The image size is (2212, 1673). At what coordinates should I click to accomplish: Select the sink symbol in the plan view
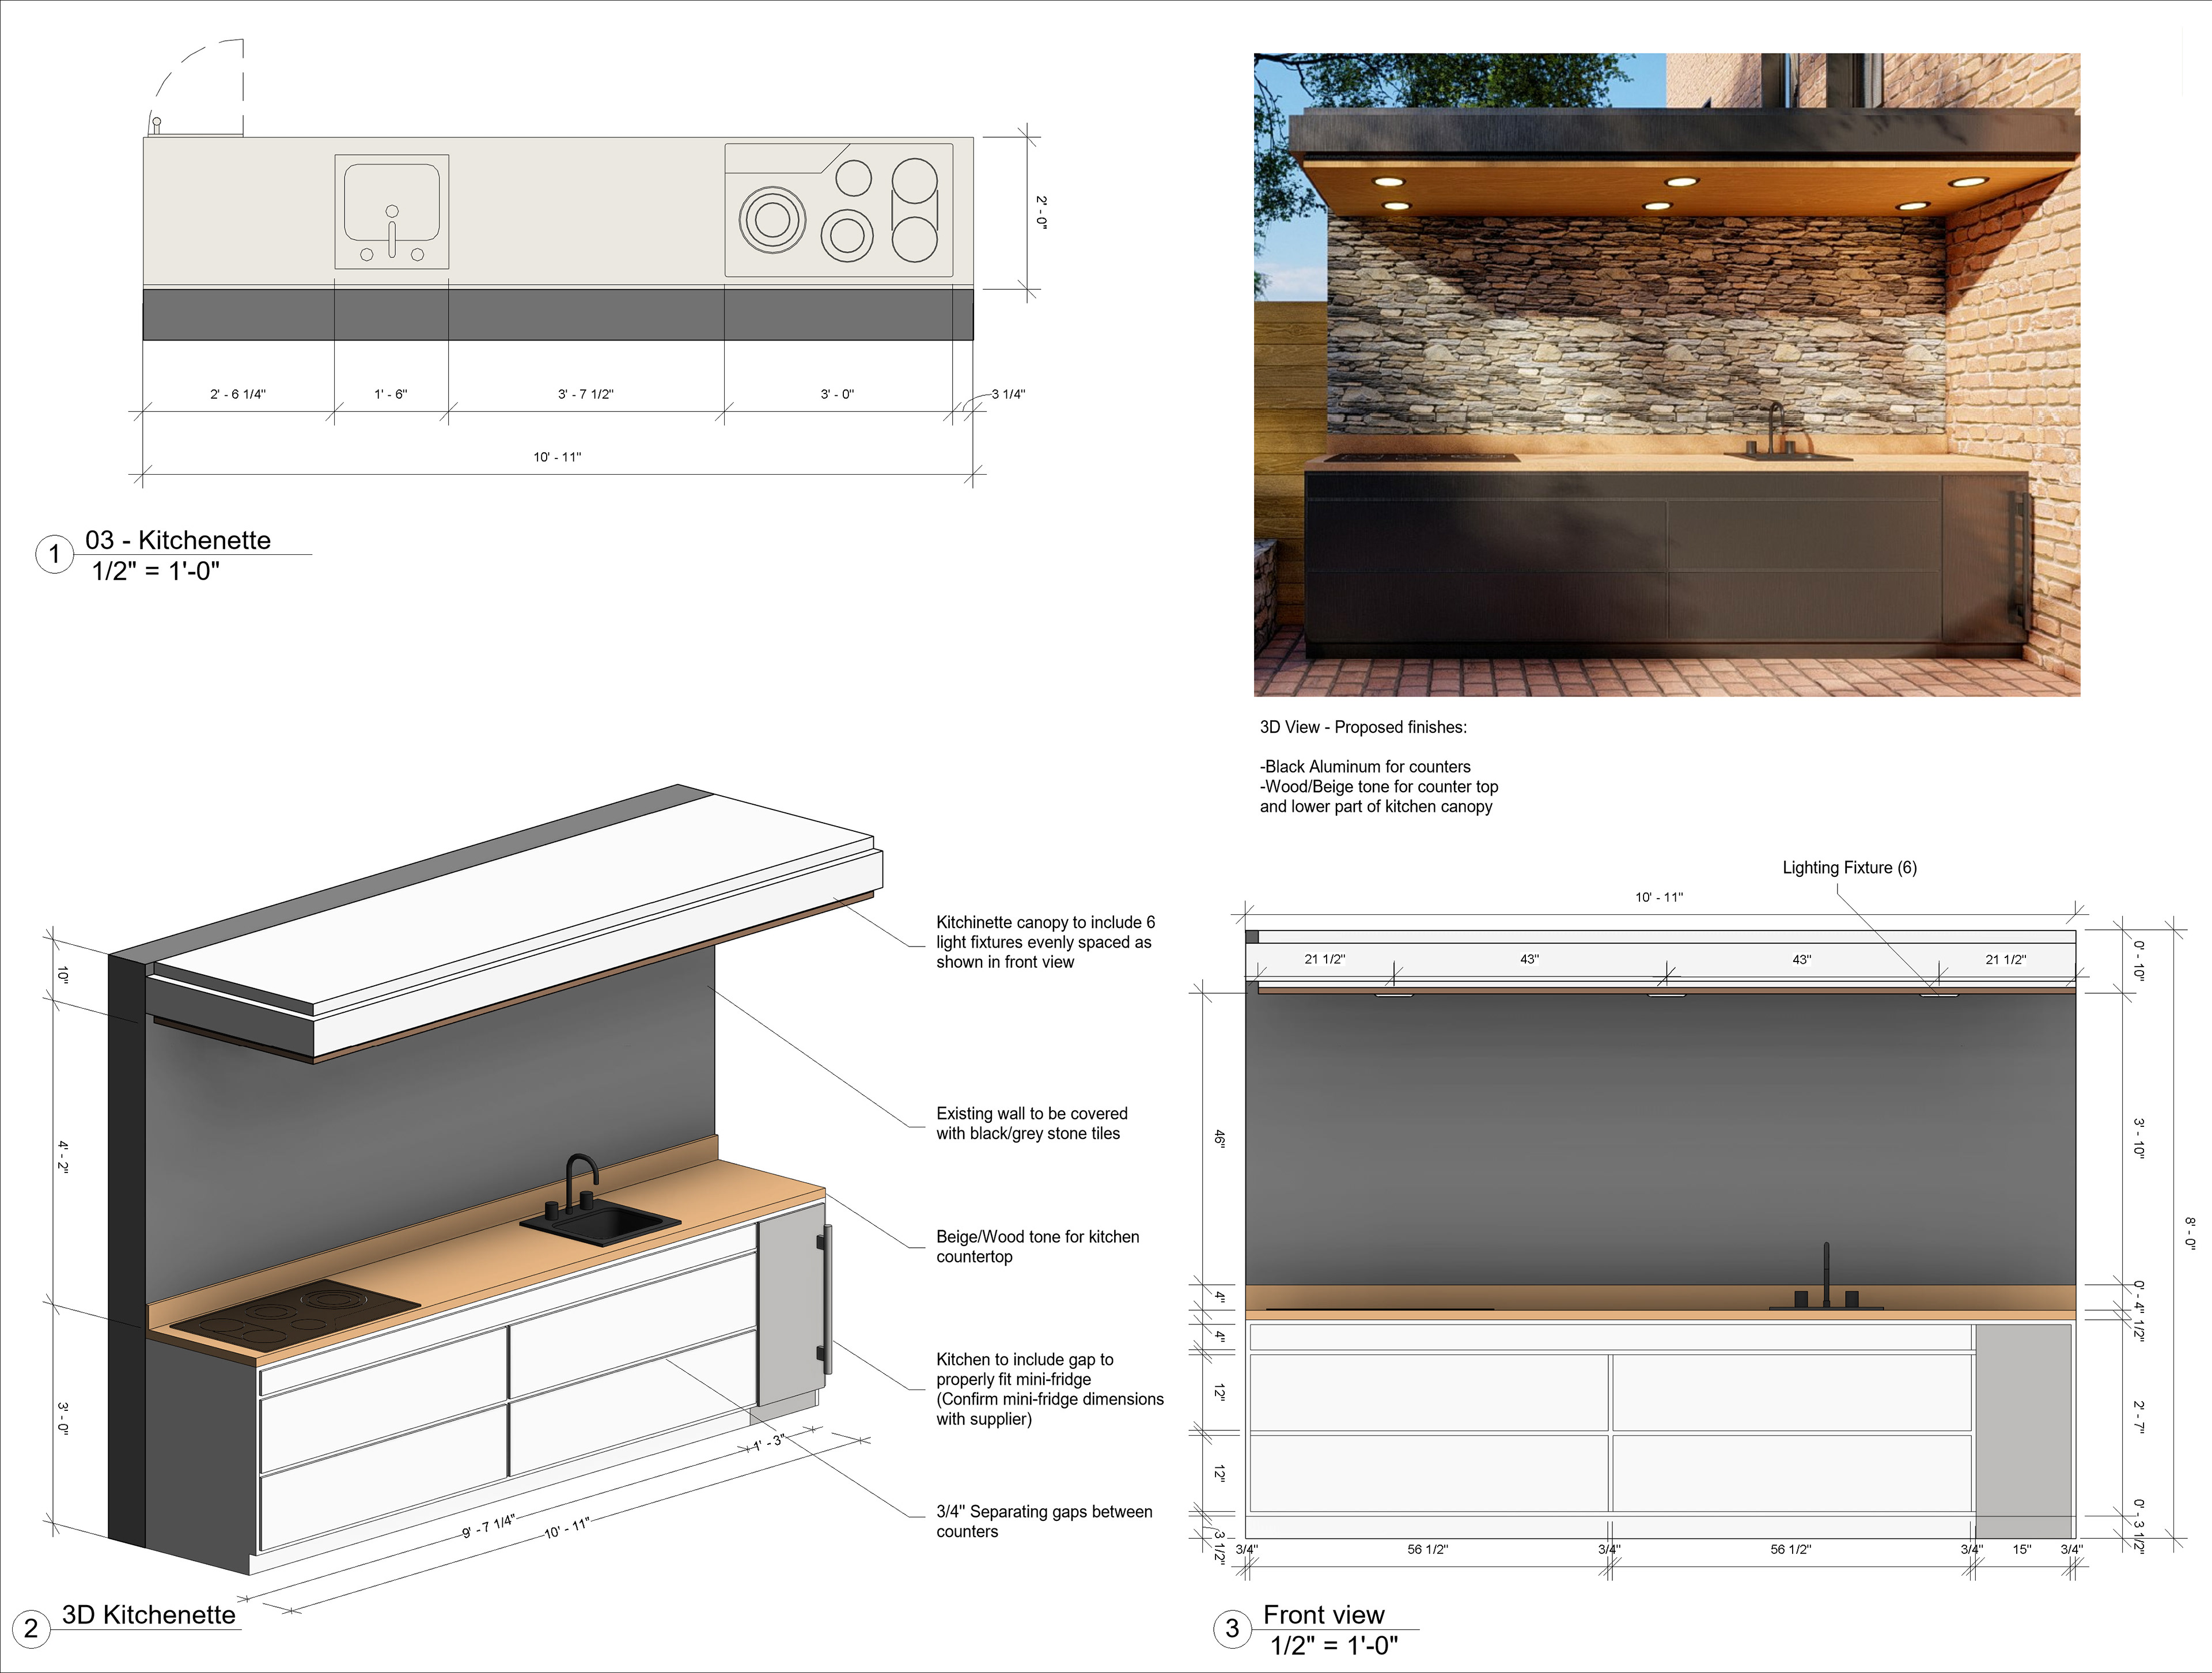pos(392,211)
